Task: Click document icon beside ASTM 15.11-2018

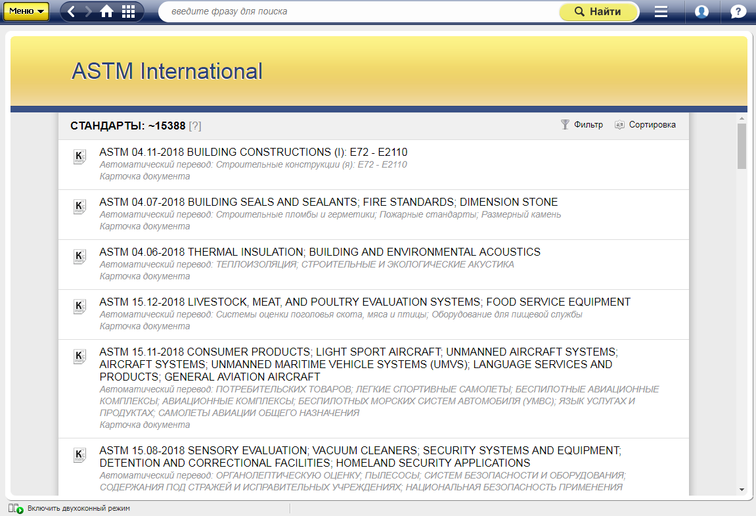Action: coord(79,356)
